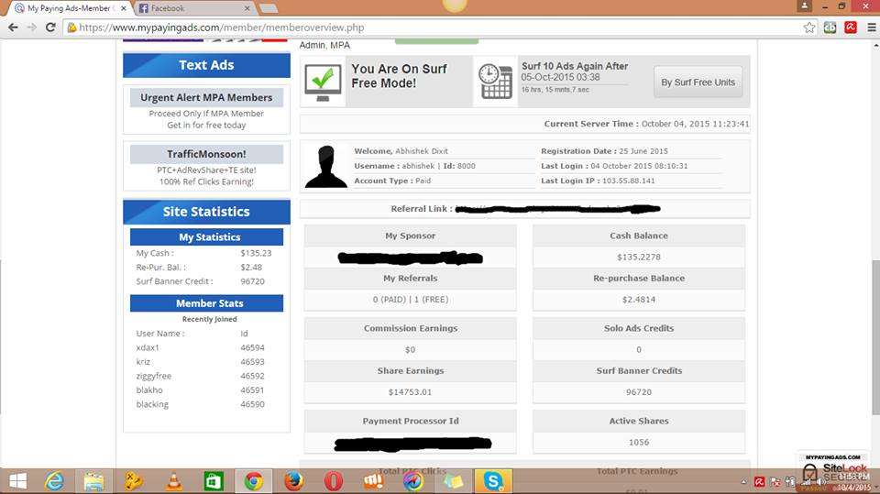
Task: Open Sticky Notes from the taskbar
Action: [x=454, y=481]
